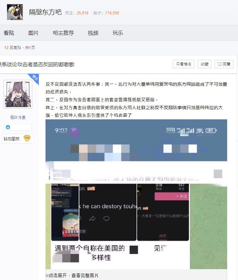The width and height of the screenshot is (238, 280).
Task: Open user profile 稻叶冷泉
Action: [x=18, y=117]
